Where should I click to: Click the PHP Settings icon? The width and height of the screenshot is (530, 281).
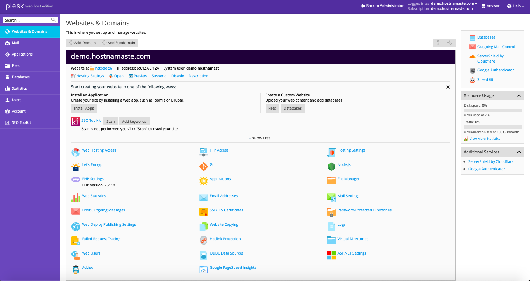[76, 179]
